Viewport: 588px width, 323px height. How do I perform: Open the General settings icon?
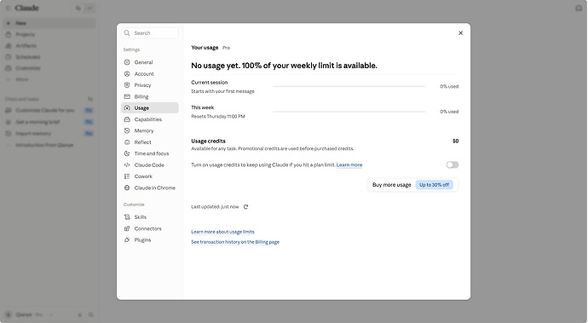[x=127, y=62]
